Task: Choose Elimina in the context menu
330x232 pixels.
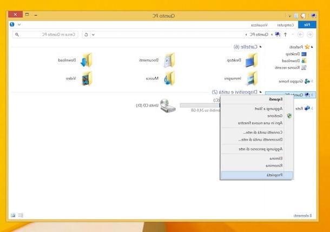Action: pyautogui.click(x=257, y=158)
